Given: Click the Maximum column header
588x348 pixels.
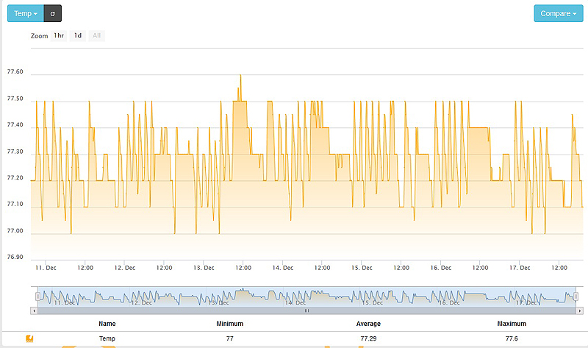Looking at the screenshot, I should 512,324.
